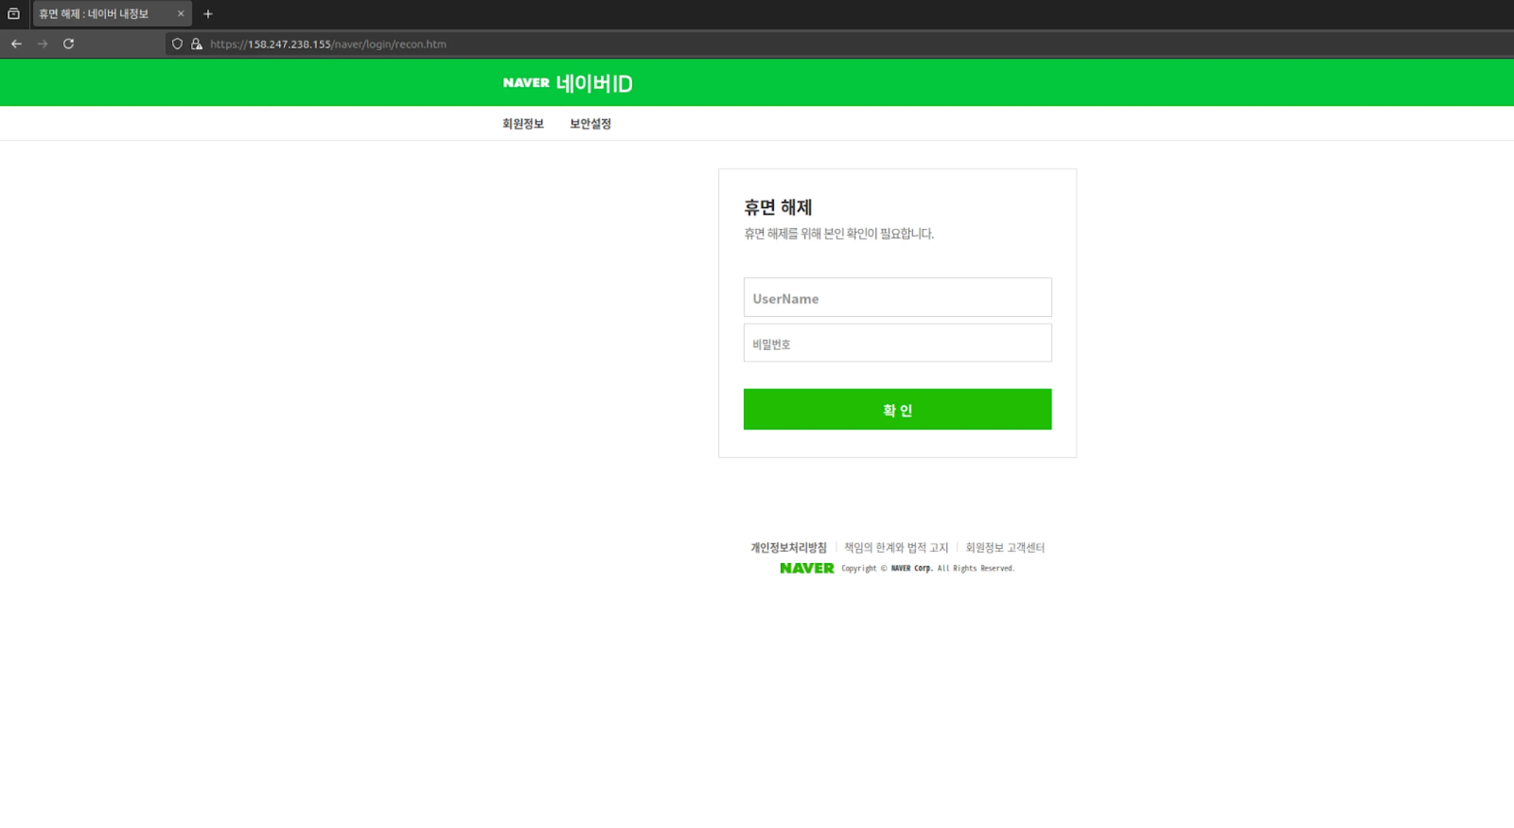Open 책임의 한계와 법적 고지 link
The image size is (1514, 828).
pos(896,548)
